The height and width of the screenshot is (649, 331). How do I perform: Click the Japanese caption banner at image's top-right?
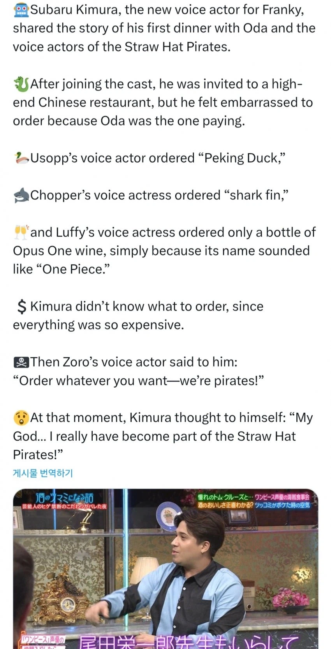(254, 501)
